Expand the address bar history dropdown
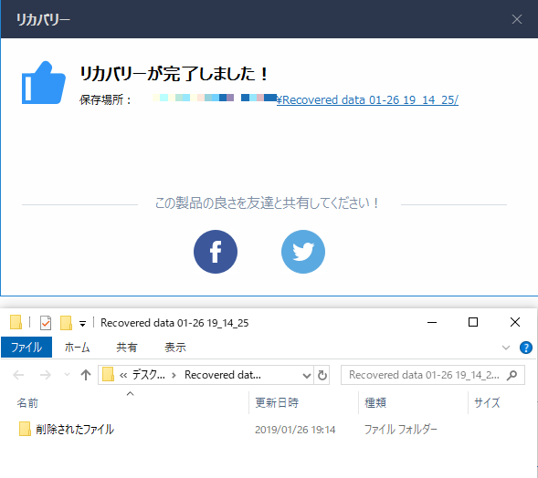 pyautogui.click(x=306, y=375)
